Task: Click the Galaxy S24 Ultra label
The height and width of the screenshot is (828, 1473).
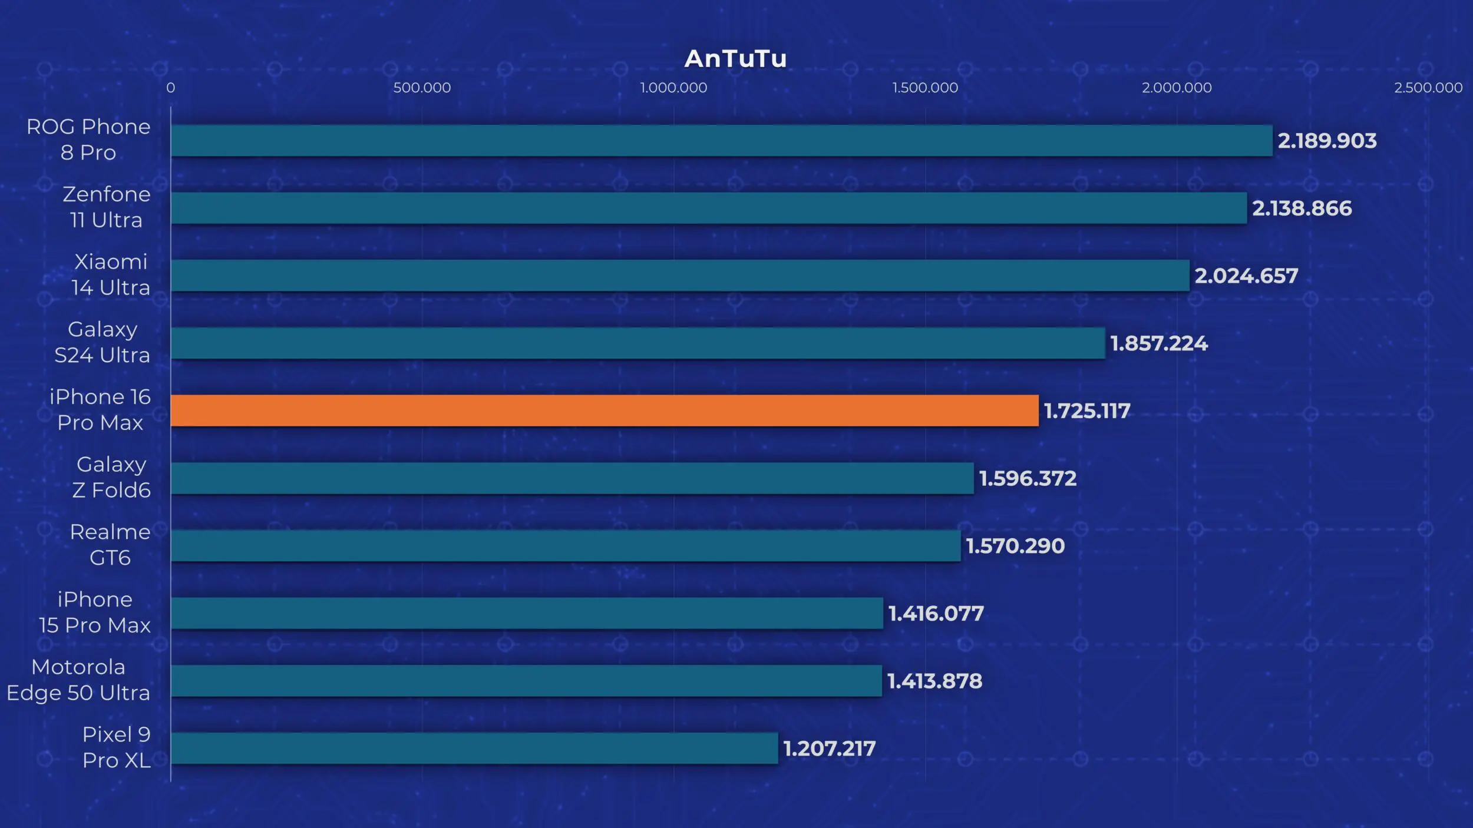Action: pos(103,342)
